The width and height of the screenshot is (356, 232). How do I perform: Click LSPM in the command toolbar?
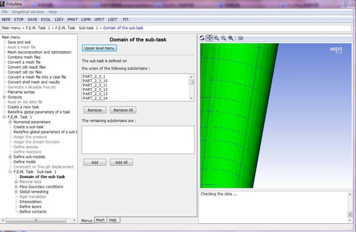(x=86, y=20)
